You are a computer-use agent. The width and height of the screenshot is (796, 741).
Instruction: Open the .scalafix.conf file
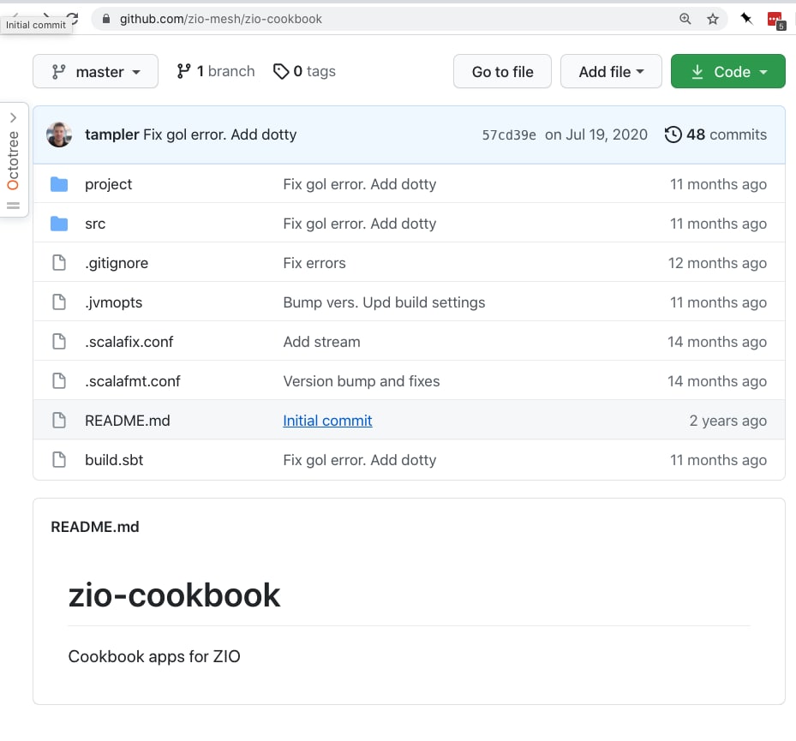coord(129,342)
